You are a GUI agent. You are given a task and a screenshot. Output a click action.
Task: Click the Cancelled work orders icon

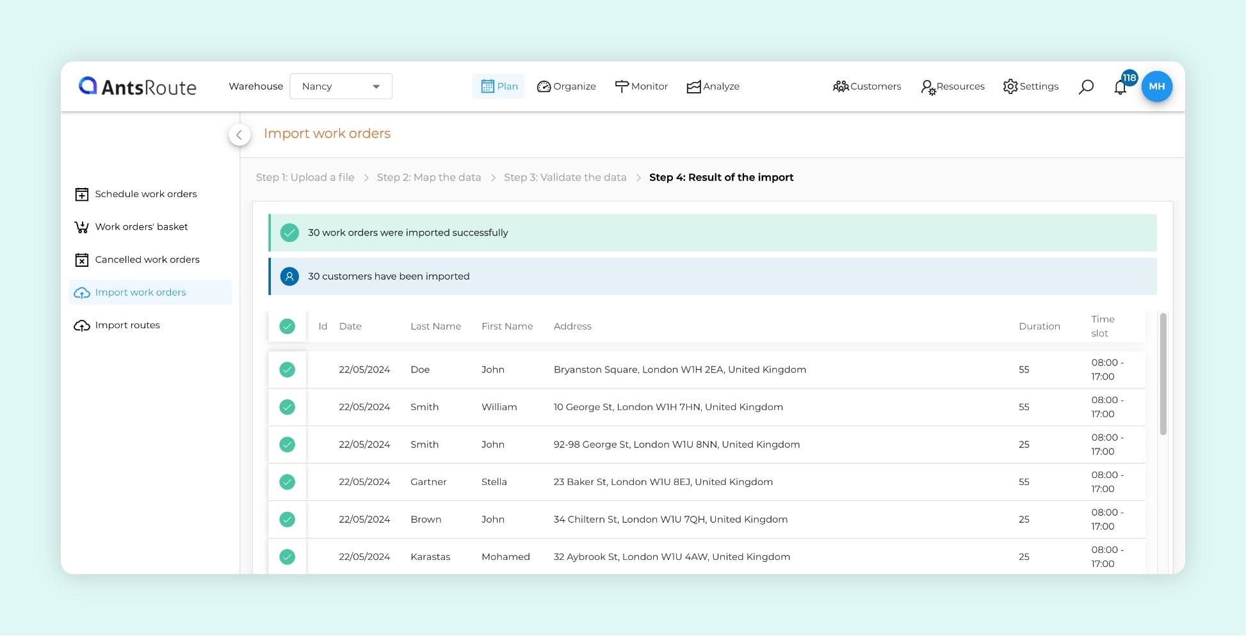coord(82,260)
